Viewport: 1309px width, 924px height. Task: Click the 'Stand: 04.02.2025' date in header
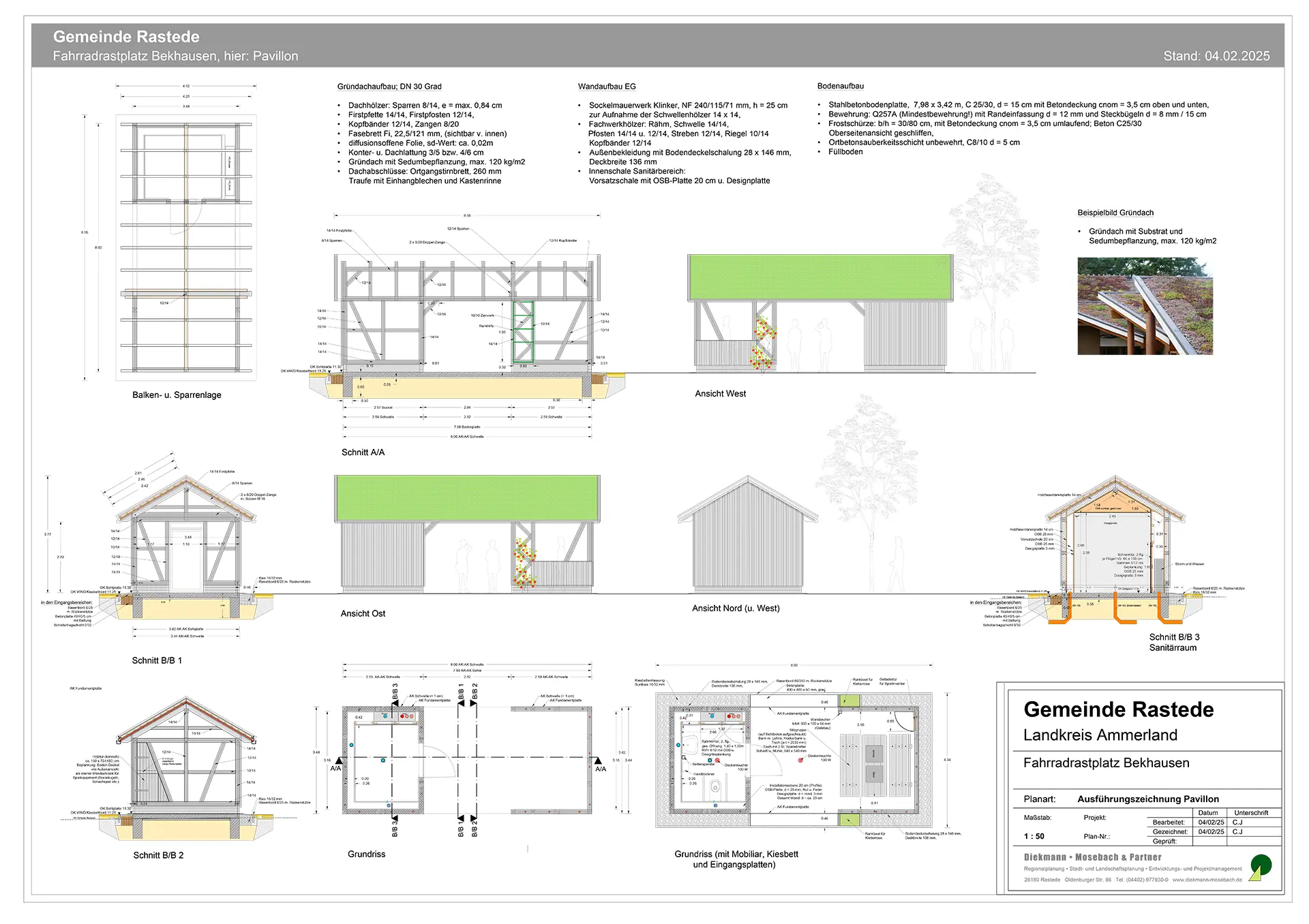coord(1216,56)
